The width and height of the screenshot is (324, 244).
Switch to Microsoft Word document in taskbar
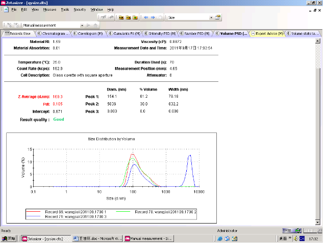pyautogui.click(x=96, y=239)
